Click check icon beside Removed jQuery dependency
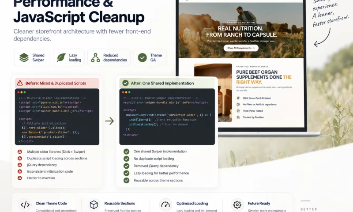The width and height of the screenshot is (353, 212). 126,166
